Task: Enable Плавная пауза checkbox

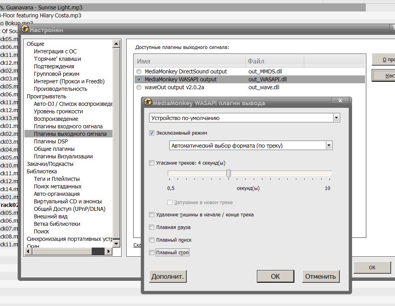Action: (x=152, y=227)
